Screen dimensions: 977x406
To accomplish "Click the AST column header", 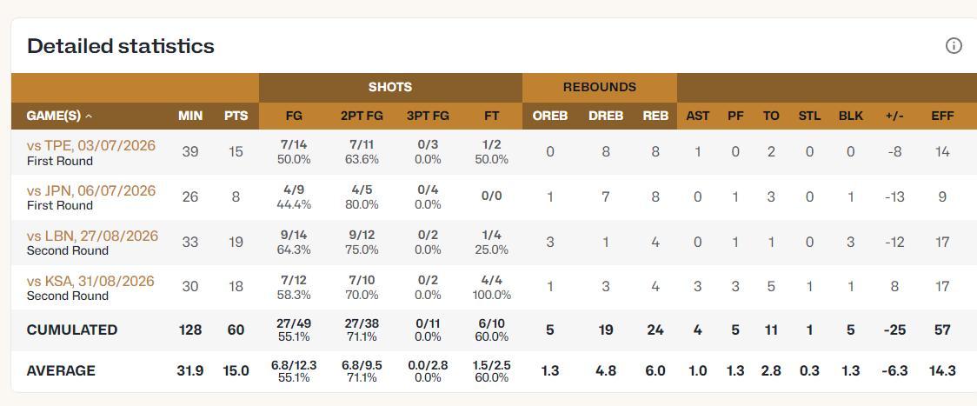I will click(698, 116).
